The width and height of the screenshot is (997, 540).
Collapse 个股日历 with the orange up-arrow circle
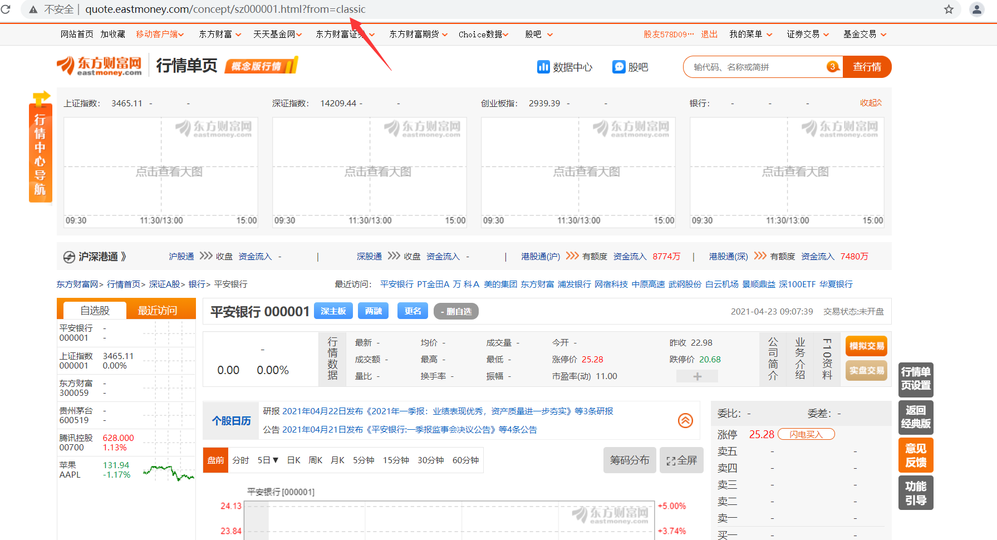[685, 420]
